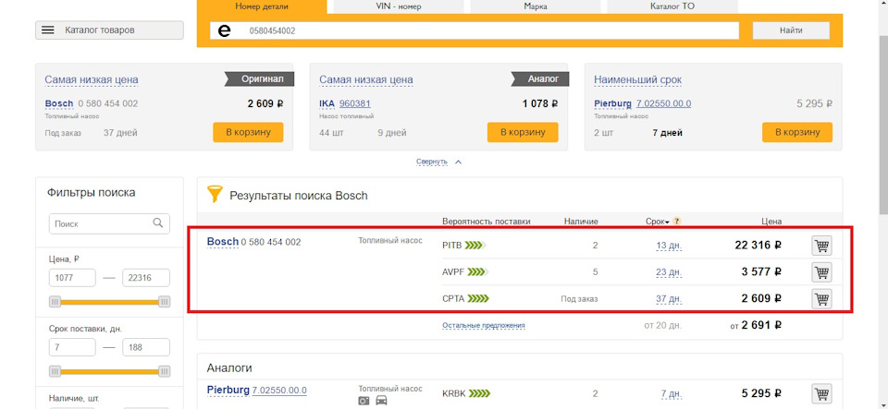Edit maximum delivery days field 188
This screenshot has height=409, width=888.
(x=146, y=347)
